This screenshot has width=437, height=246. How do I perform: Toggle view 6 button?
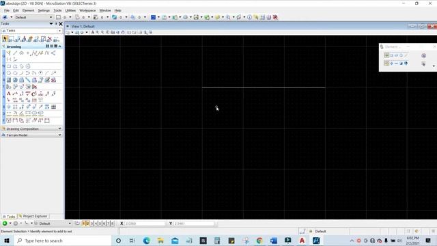[104, 223]
